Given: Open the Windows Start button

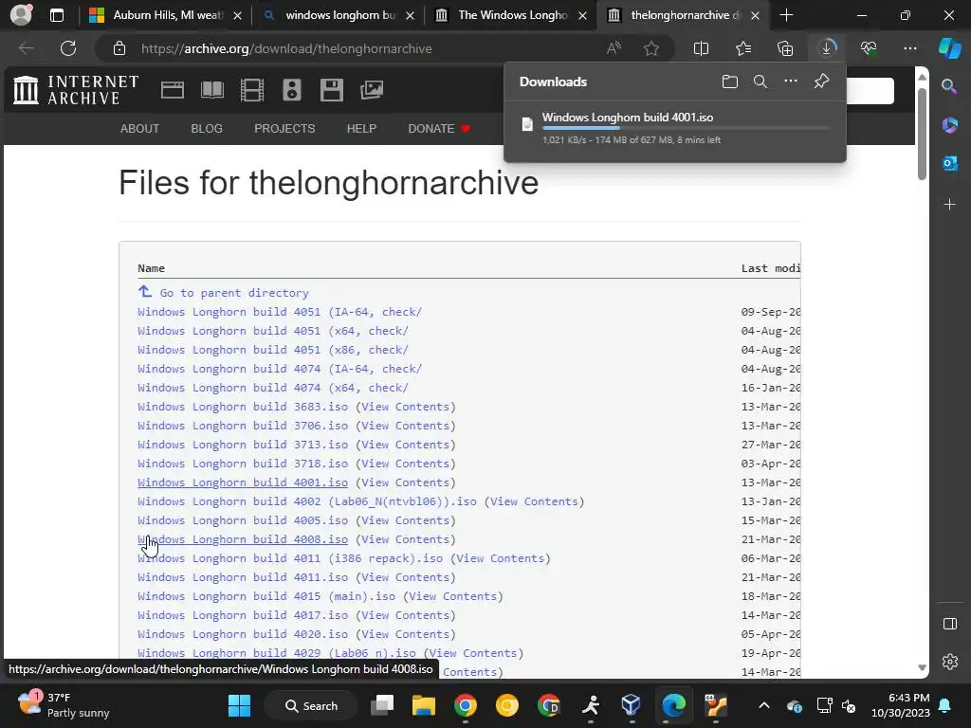Looking at the screenshot, I should point(239,705).
